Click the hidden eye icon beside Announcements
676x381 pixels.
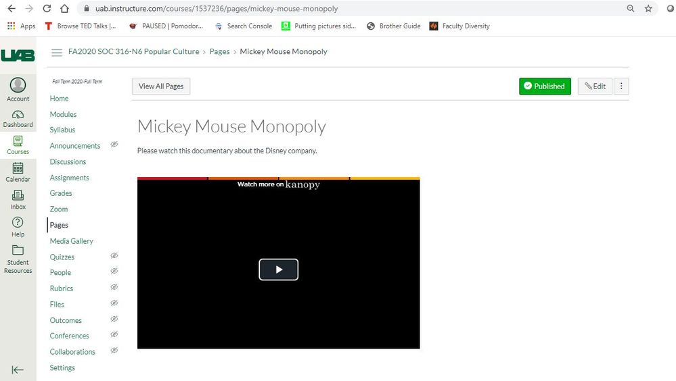point(114,145)
